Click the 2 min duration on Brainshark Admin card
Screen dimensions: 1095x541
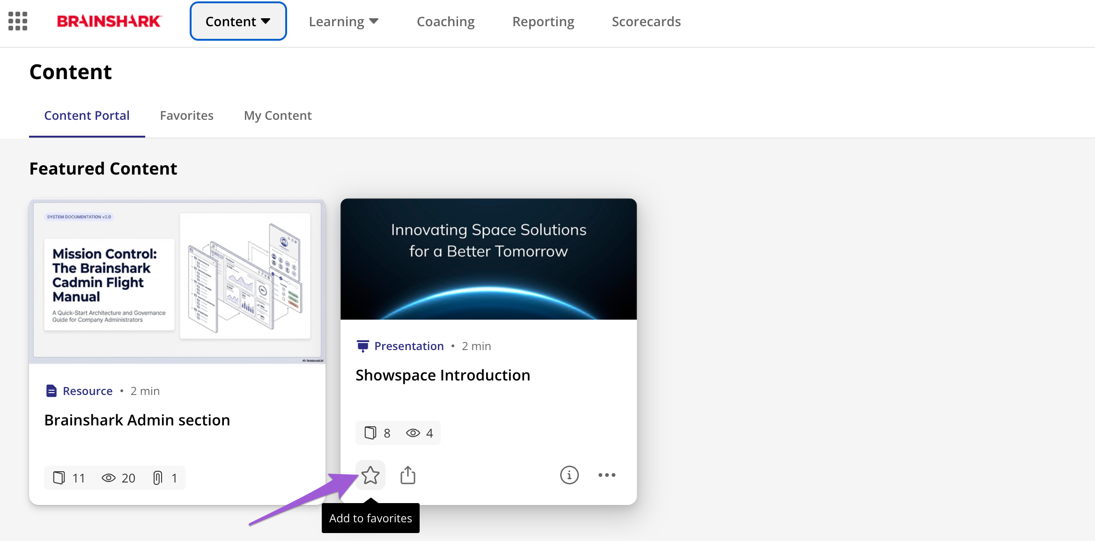click(x=145, y=391)
